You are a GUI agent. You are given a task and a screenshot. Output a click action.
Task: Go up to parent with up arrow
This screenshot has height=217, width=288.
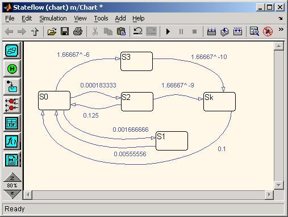(x=35, y=31)
